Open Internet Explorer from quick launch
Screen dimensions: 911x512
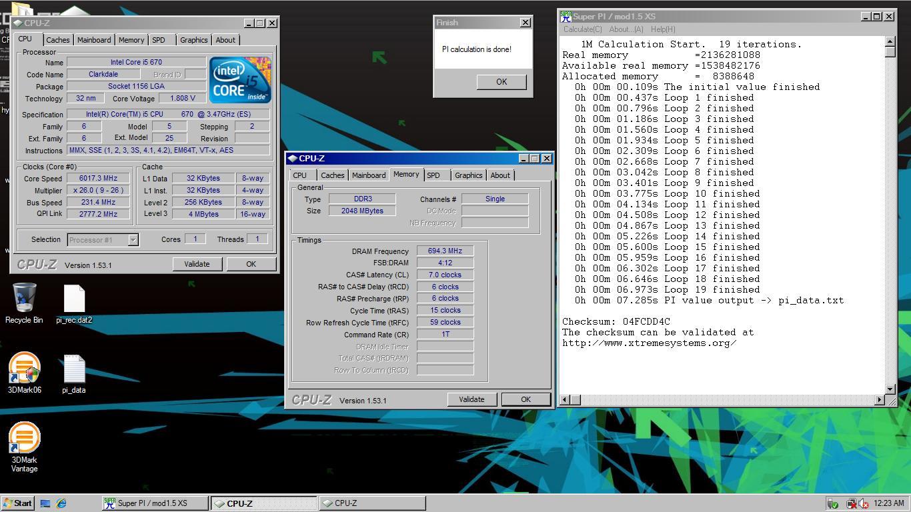click(61, 503)
